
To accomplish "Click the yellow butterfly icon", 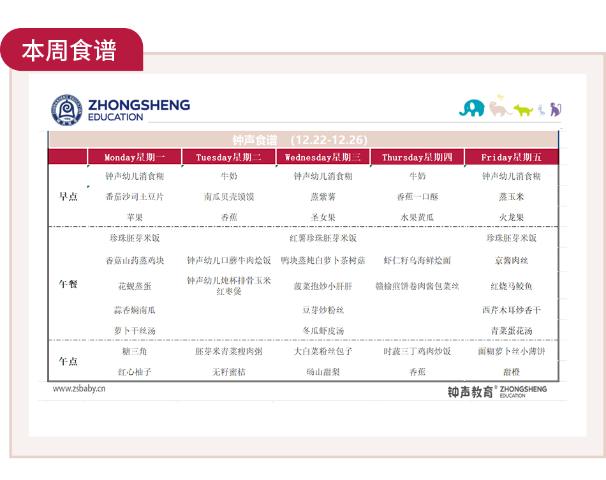I will [500, 97].
